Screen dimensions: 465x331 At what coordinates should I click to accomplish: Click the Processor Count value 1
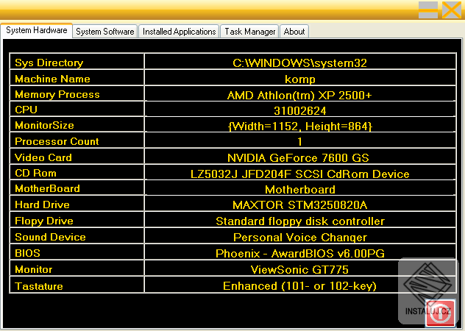299,141
